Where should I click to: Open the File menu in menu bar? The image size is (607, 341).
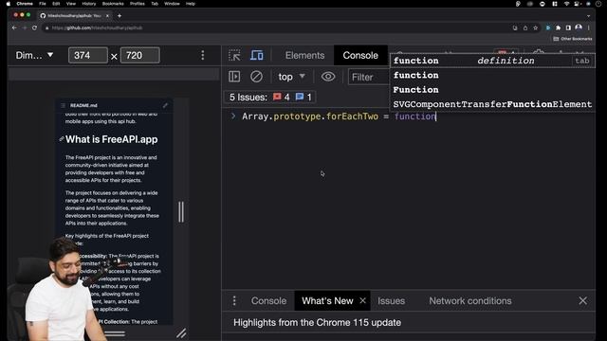(43, 4)
